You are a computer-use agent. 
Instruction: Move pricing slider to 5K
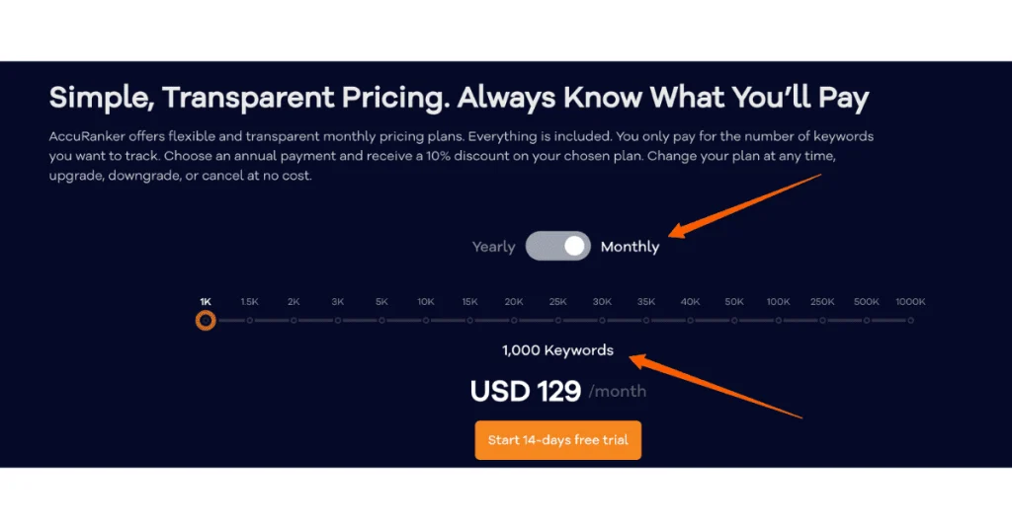click(x=381, y=320)
